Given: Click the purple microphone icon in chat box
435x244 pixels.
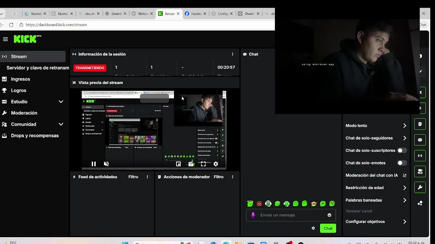Looking at the screenshot, I should pos(253,215).
